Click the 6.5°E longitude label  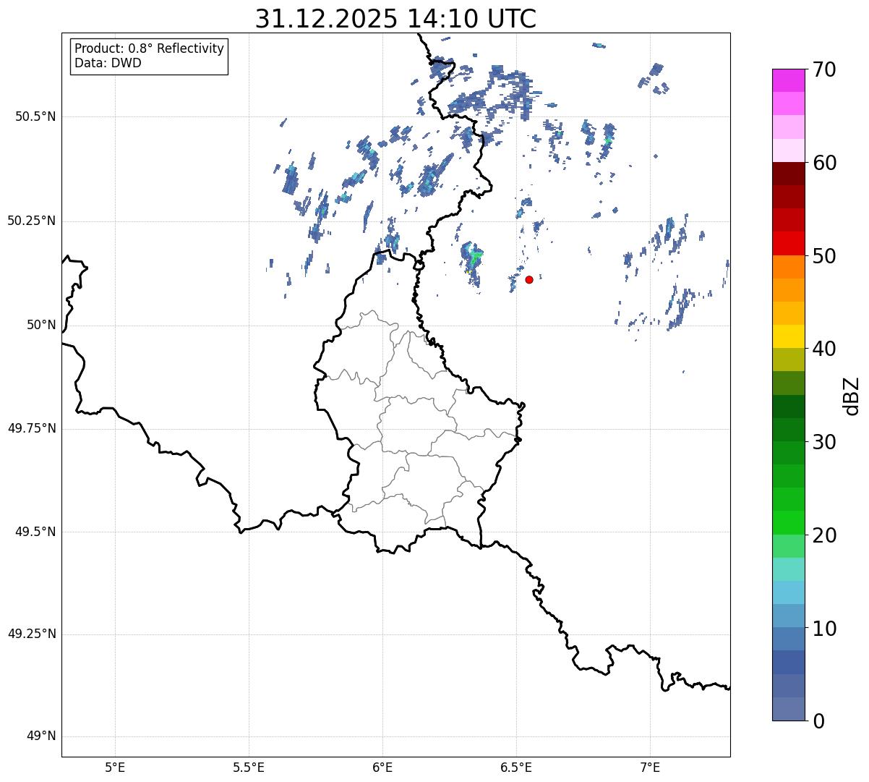pyautogui.click(x=516, y=767)
